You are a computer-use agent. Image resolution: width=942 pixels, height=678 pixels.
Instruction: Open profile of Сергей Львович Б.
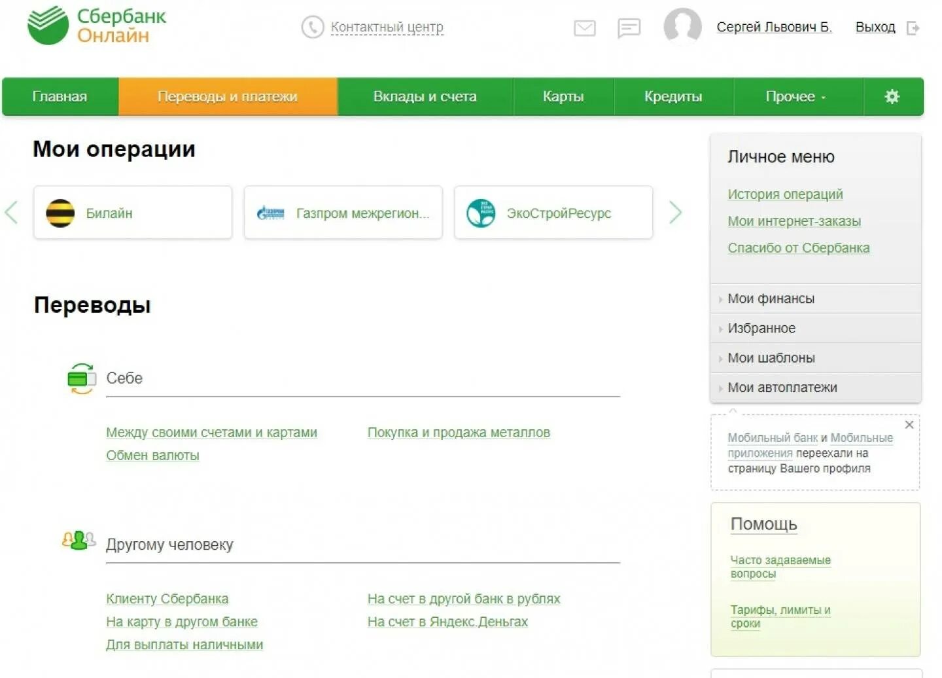tap(774, 27)
